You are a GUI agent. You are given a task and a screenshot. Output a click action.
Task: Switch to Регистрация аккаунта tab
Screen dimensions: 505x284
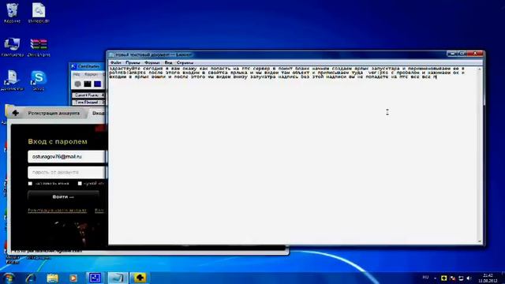(54, 113)
